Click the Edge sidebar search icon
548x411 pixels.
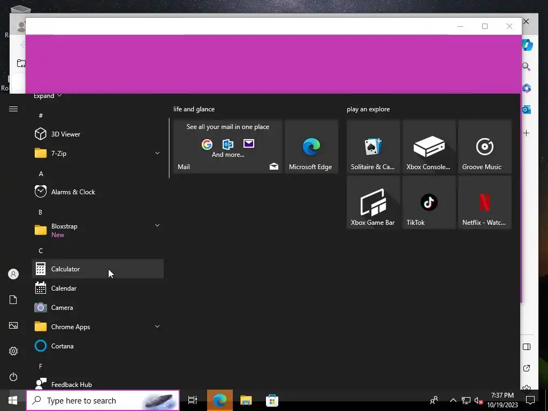527,66
